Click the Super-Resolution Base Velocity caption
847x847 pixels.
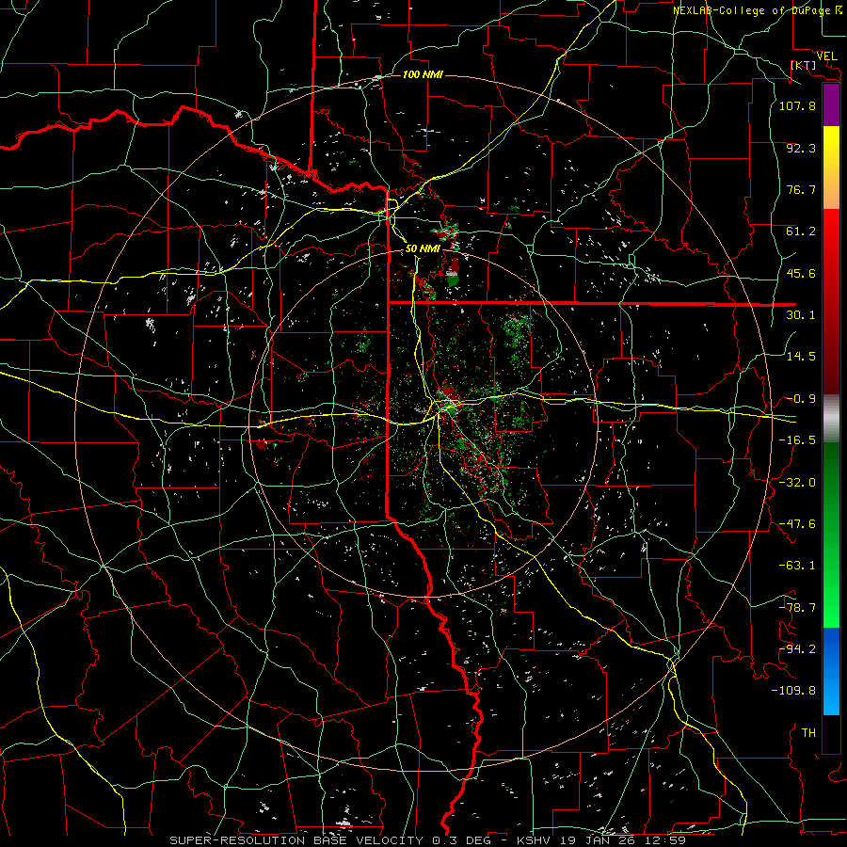click(427, 840)
